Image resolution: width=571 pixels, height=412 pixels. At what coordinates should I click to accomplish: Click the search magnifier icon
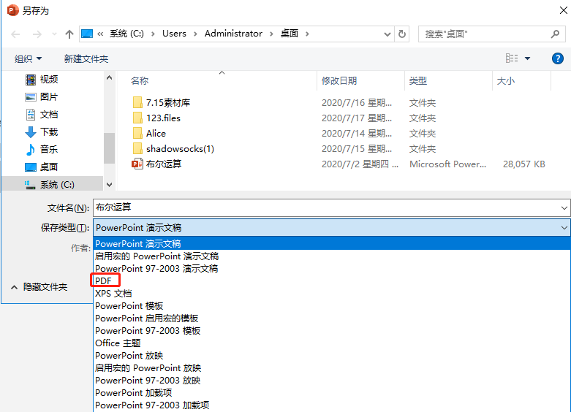pos(555,34)
